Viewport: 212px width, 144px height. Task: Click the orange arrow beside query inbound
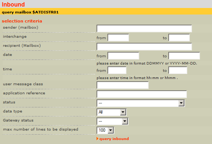point(98,139)
